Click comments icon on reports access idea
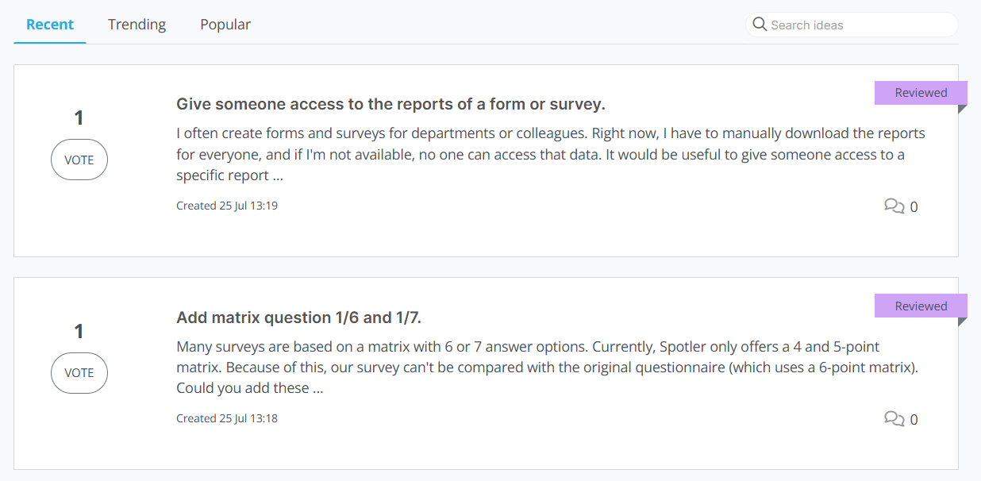Image resolution: width=981 pixels, height=481 pixels. 894,206
